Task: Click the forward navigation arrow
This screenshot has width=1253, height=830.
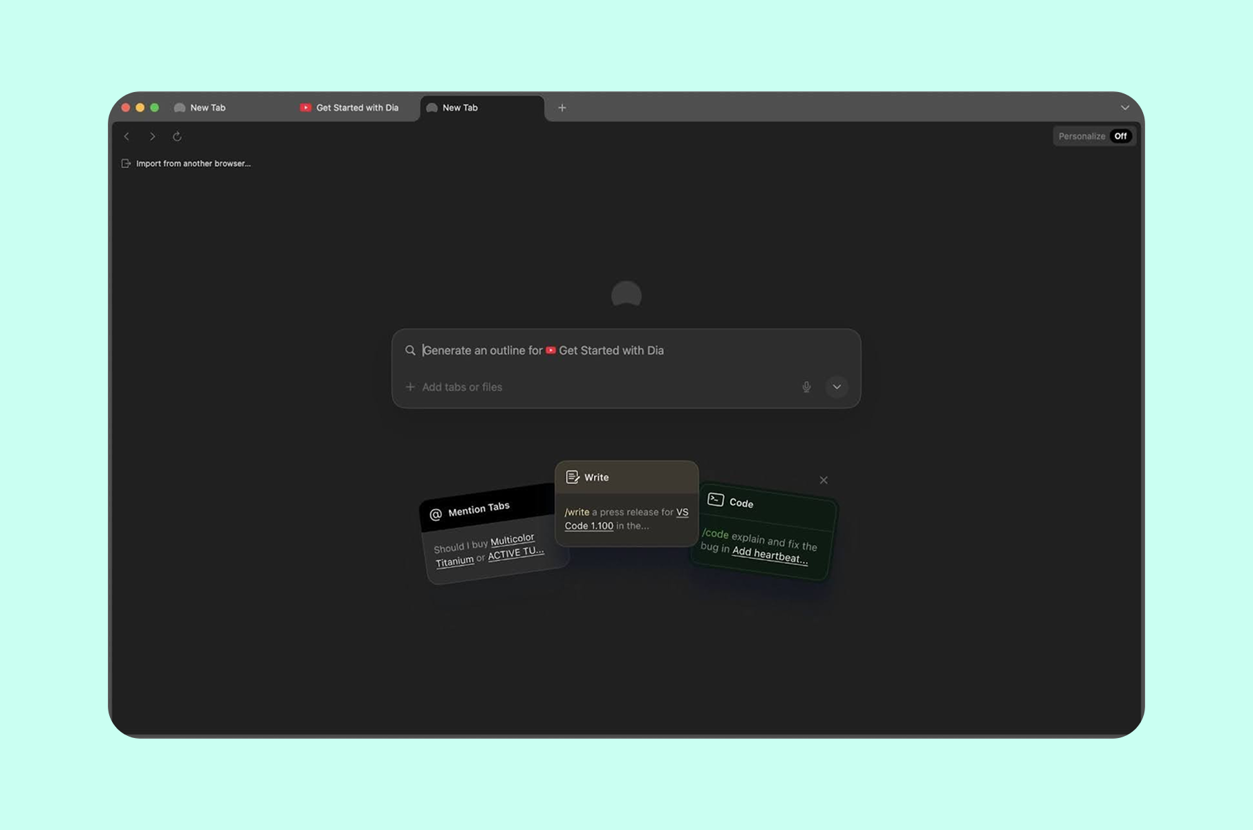Action: click(152, 136)
